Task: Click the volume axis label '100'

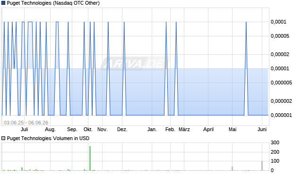Action: click(275, 161)
